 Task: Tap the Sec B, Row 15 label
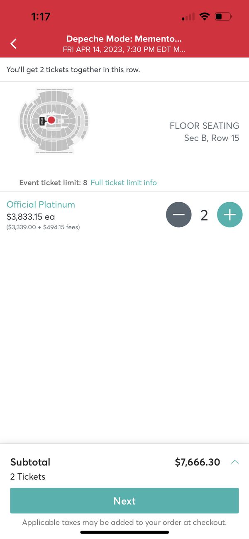pos(212,138)
